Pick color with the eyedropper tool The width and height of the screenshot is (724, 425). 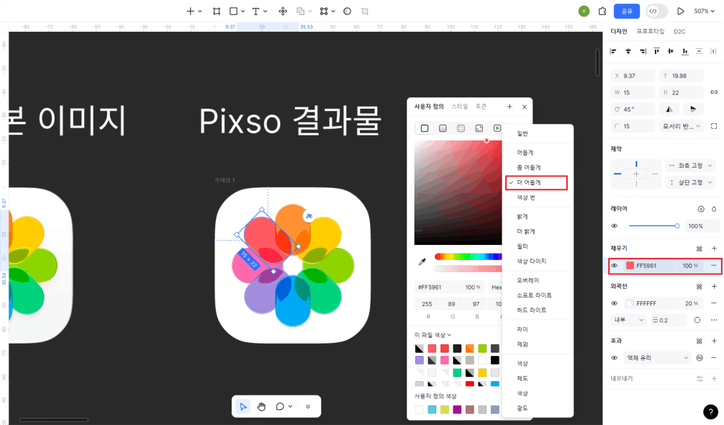click(422, 262)
